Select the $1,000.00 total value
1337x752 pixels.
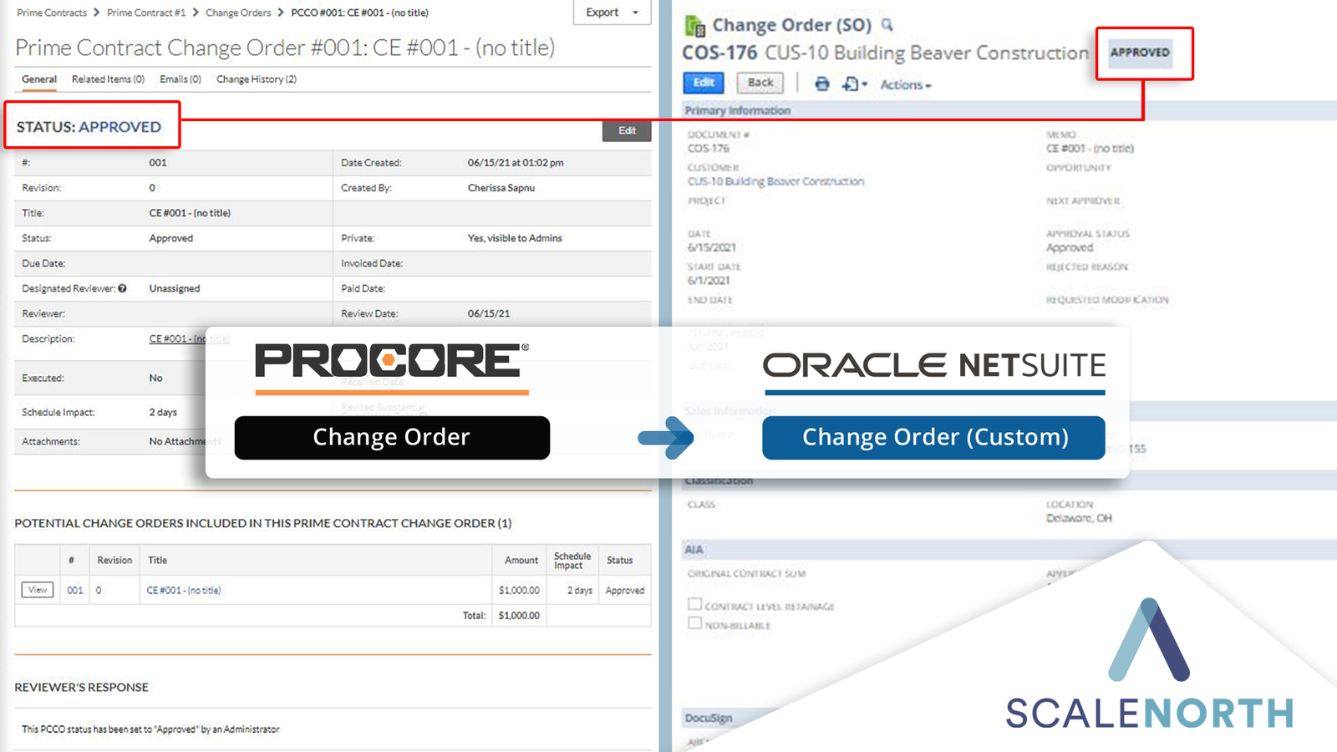tap(519, 615)
